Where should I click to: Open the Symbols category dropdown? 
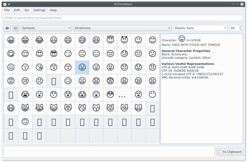point(46,28)
